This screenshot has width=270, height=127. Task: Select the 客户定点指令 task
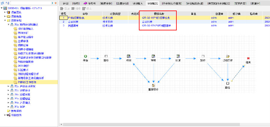click(x=26, y=37)
